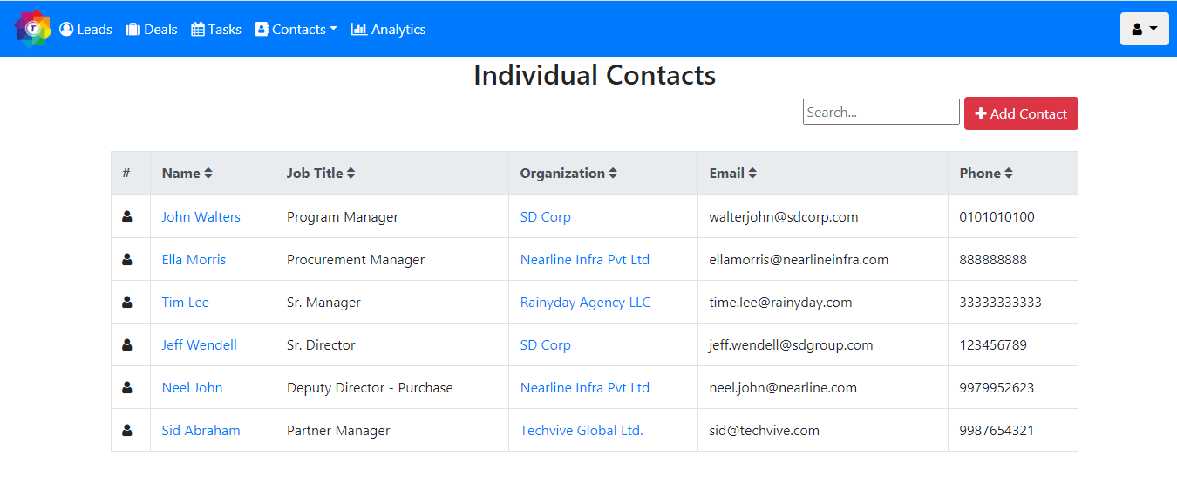Image resolution: width=1177 pixels, height=491 pixels.
Task: Click the person icon beside Sid Abraham
Action: 127,430
